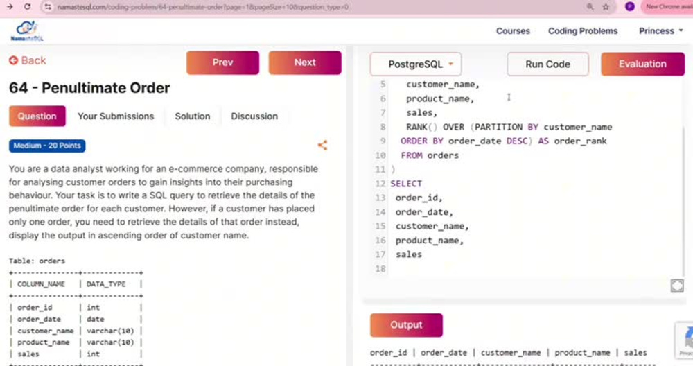
Task: Open the Chrome profile avatar
Action: coord(630,7)
